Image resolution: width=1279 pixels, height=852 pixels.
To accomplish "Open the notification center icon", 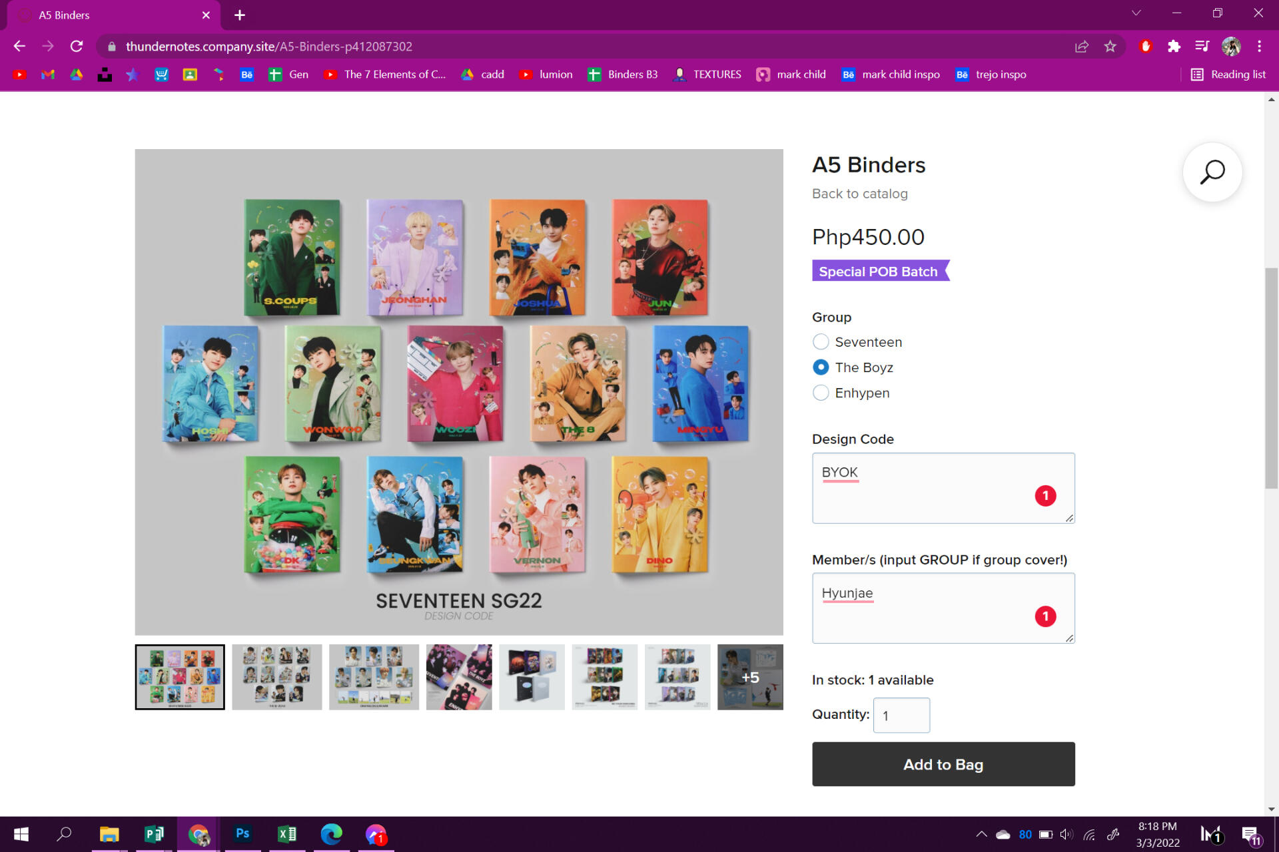I will coord(1251,835).
